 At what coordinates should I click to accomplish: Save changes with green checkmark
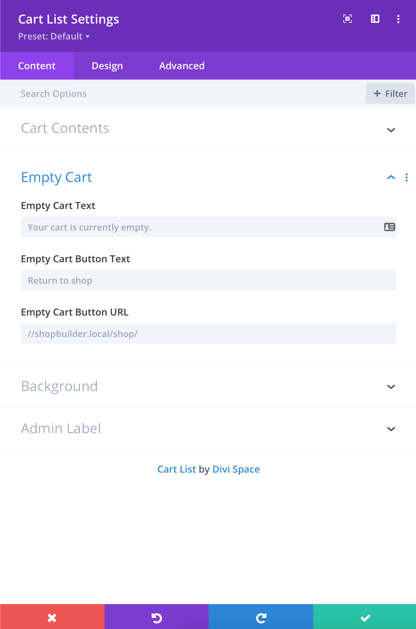click(x=365, y=617)
